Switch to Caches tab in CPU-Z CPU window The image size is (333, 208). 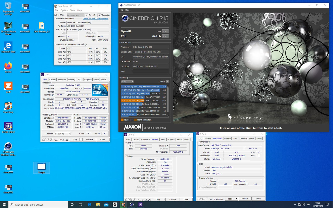pyautogui.click(x=53, y=80)
